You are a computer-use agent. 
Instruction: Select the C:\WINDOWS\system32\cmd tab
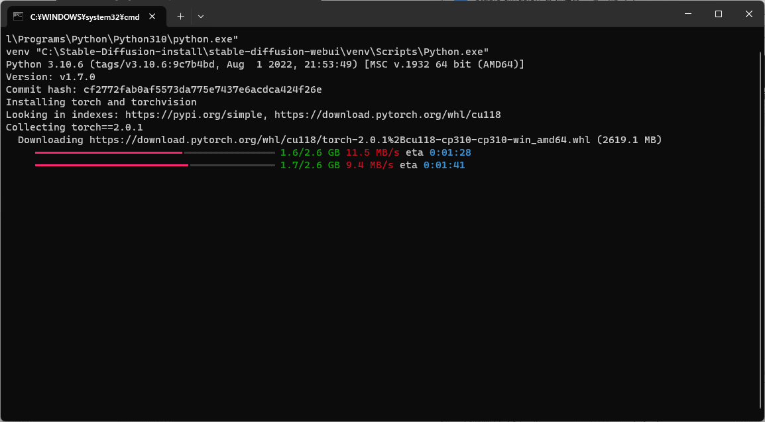coord(86,17)
